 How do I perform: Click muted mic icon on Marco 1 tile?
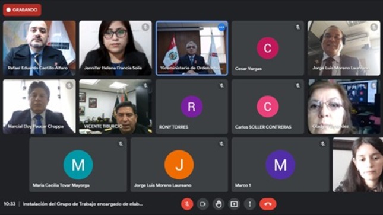click(323, 144)
